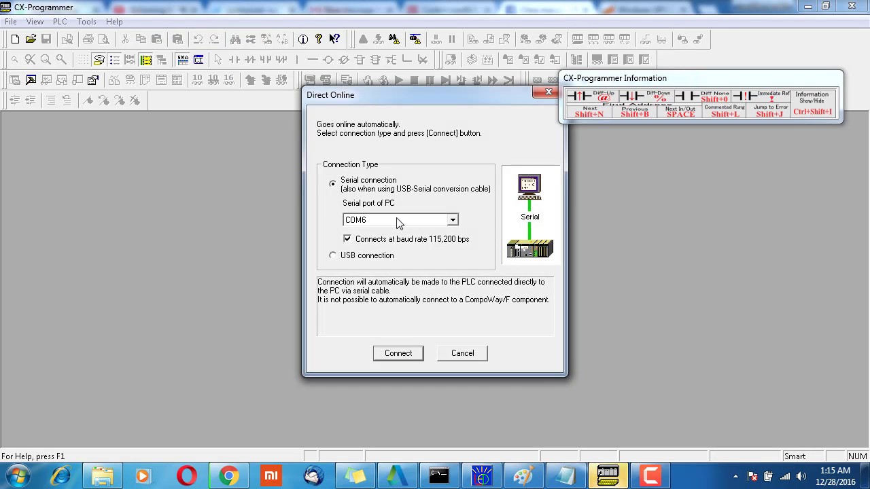Click the volume speaker tray icon
Screen dimensions: 870x489
pyautogui.click(x=801, y=476)
